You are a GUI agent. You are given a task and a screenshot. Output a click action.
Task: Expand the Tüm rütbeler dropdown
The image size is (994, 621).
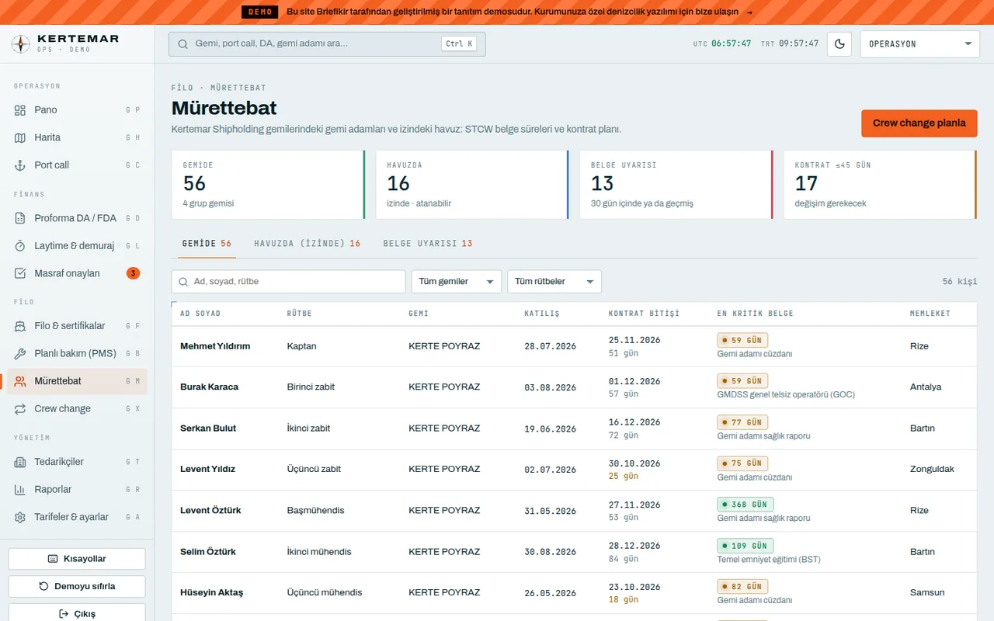554,282
